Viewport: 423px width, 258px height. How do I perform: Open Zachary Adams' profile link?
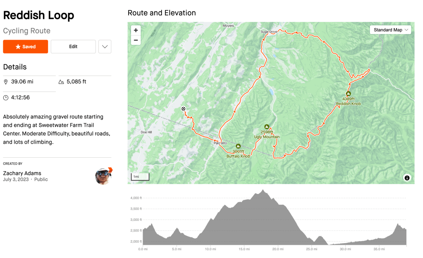pos(22,173)
